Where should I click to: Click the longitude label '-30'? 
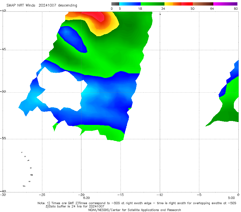(3, 195)
